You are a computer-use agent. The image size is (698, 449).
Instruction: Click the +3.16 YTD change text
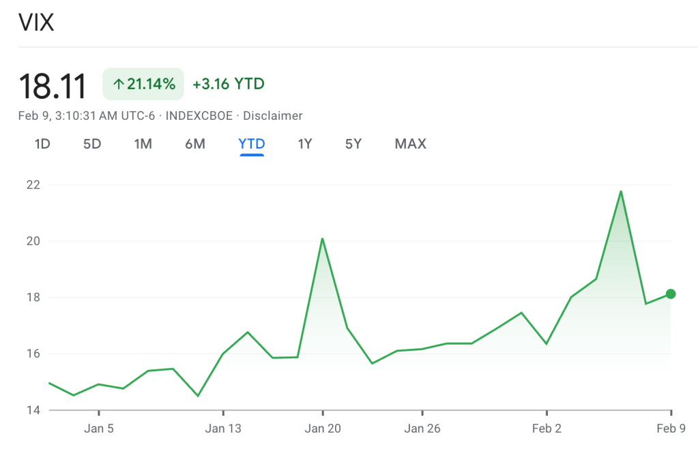[x=229, y=84]
